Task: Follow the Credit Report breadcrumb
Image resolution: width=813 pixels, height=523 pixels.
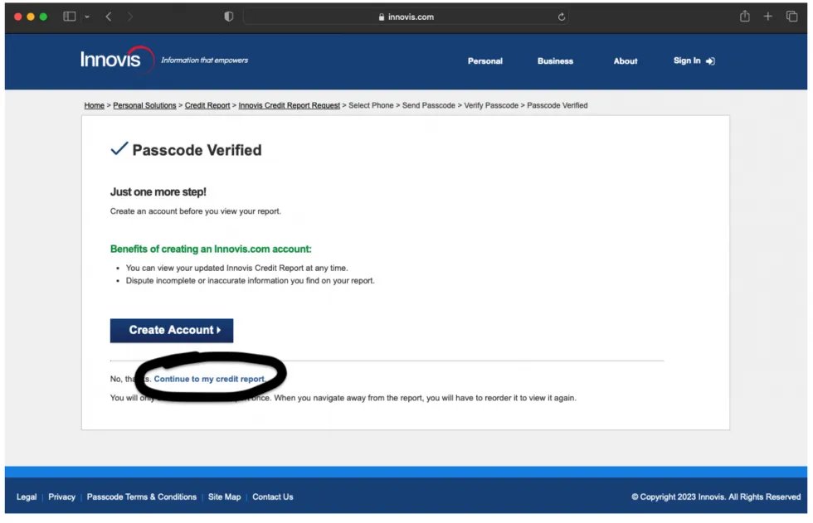Action: click(207, 105)
